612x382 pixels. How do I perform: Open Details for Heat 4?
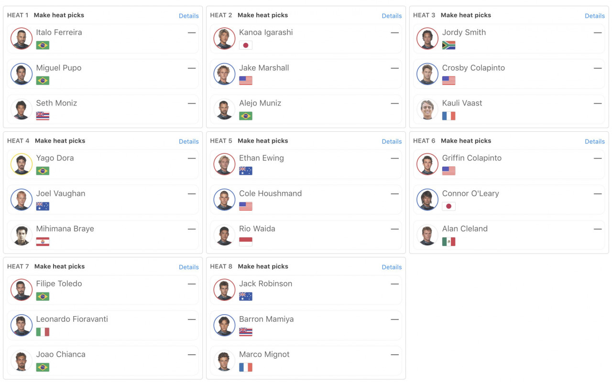pos(189,141)
